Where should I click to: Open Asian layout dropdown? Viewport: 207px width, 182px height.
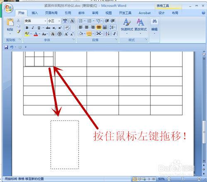pyautogui.click(x=99, y=34)
